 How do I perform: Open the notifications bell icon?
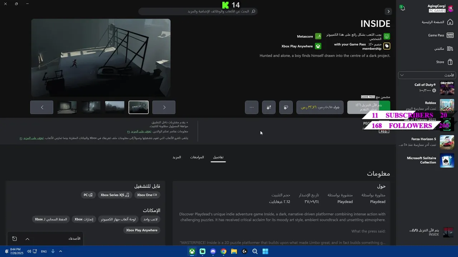402,8
